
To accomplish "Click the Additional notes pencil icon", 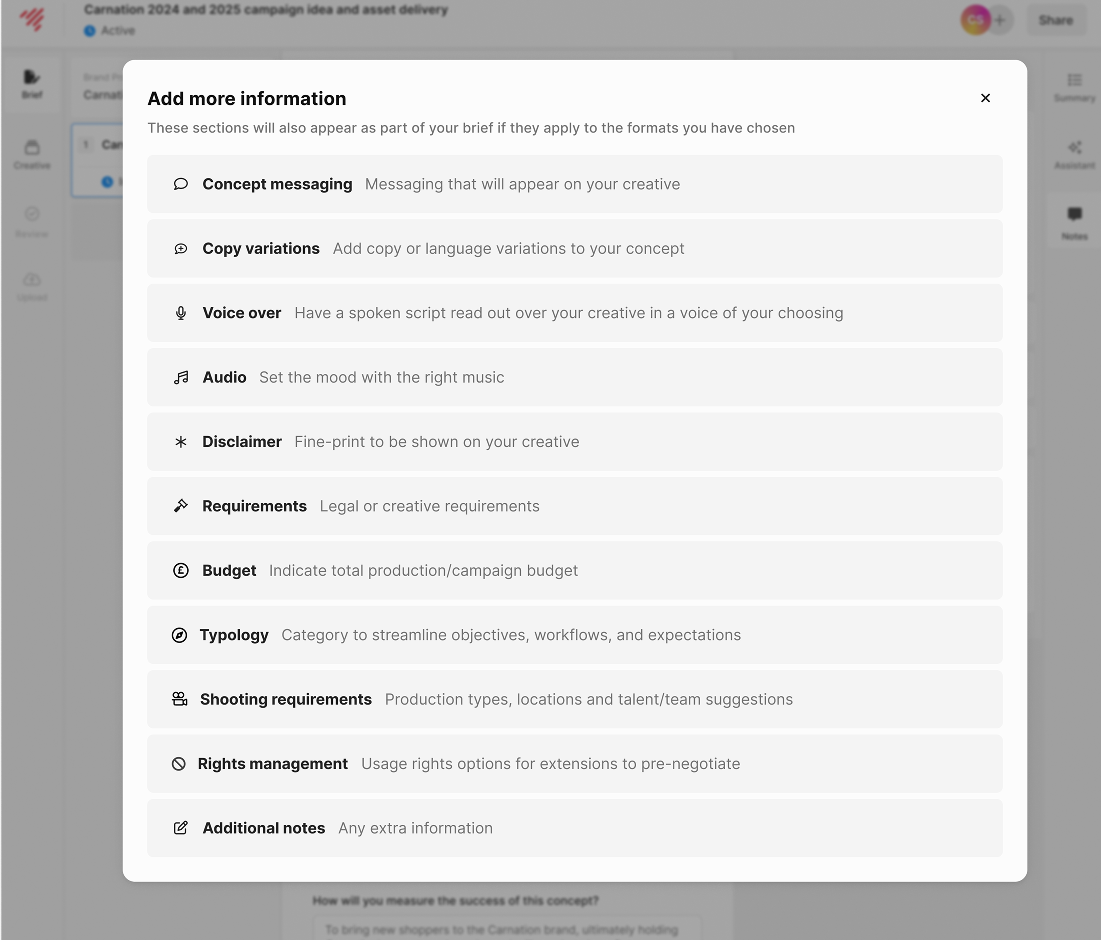I will [x=181, y=828].
